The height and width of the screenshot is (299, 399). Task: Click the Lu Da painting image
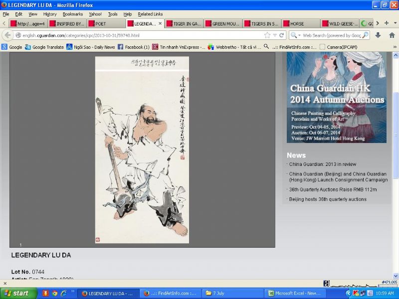tap(142, 149)
